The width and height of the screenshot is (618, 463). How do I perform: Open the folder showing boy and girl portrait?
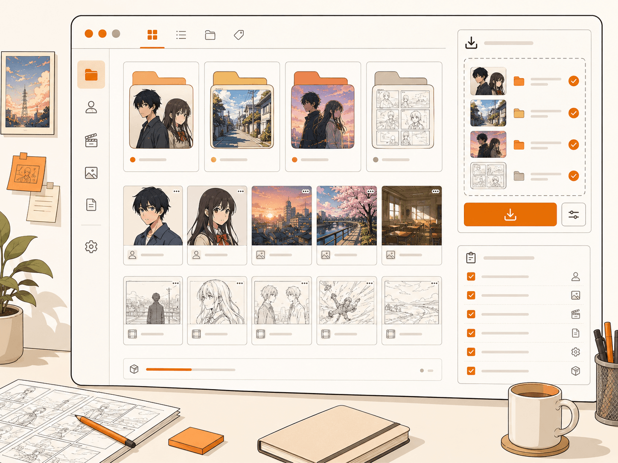pos(161,116)
